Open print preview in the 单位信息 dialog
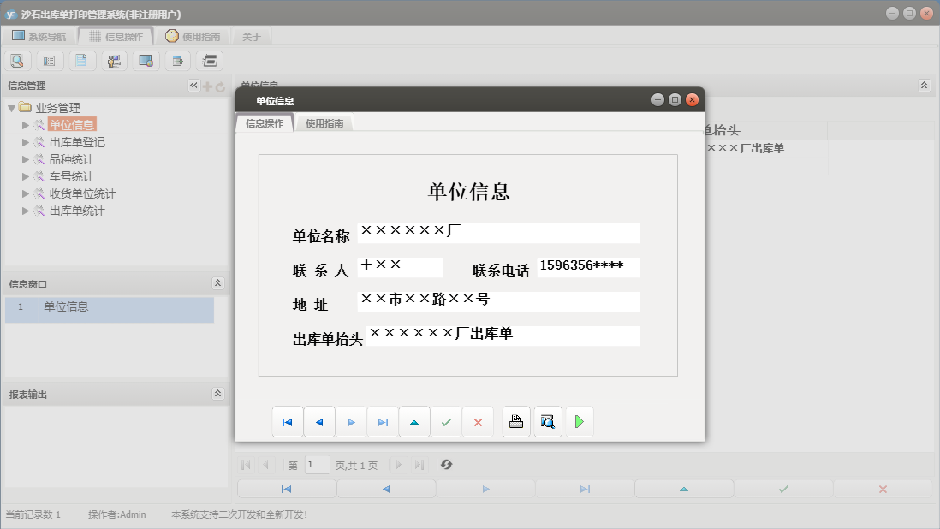This screenshot has width=940, height=529. tap(548, 421)
